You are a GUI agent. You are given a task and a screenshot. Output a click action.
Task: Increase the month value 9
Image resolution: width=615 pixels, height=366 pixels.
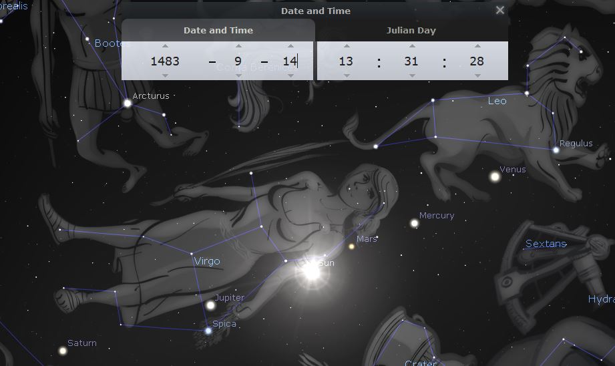click(238, 46)
